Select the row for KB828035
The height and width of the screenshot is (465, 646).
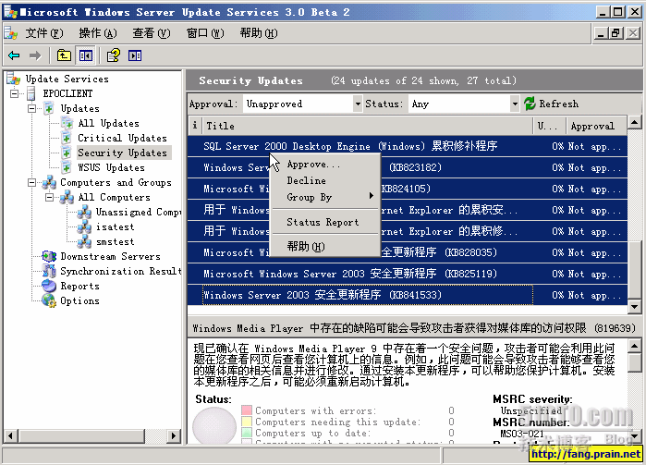tap(408, 252)
